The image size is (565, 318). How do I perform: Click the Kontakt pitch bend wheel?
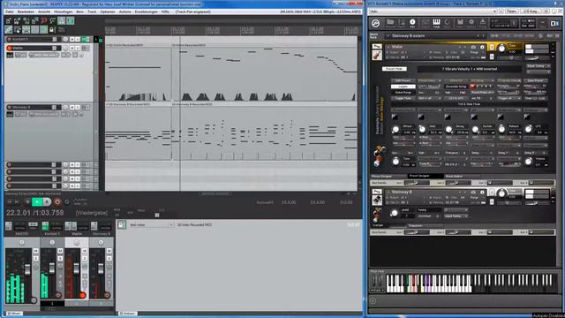point(373,281)
